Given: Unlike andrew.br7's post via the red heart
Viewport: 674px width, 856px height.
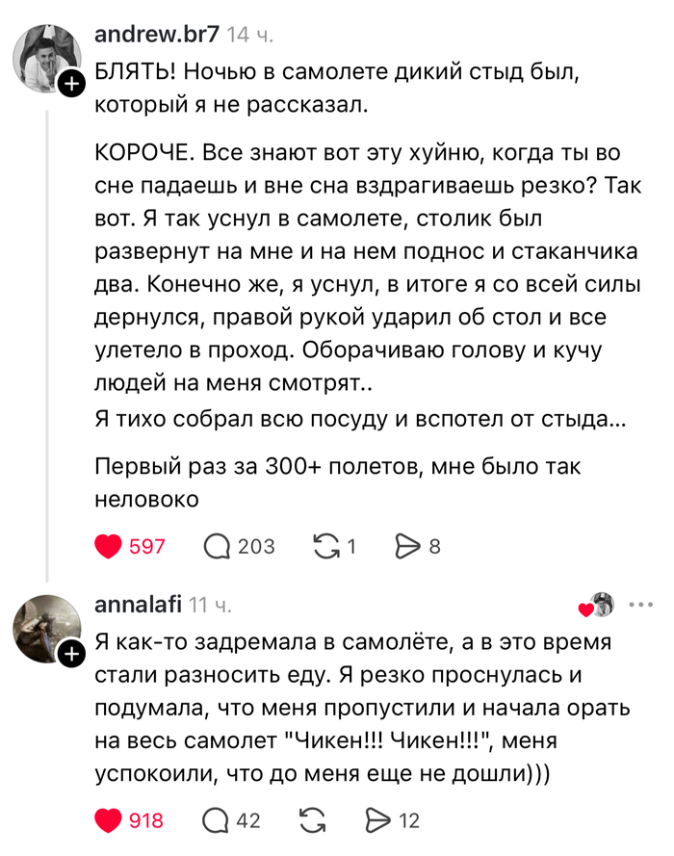Looking at the screenshot, I should 108,545.
